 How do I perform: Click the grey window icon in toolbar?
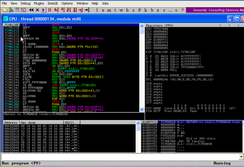(x=17, y=10)
